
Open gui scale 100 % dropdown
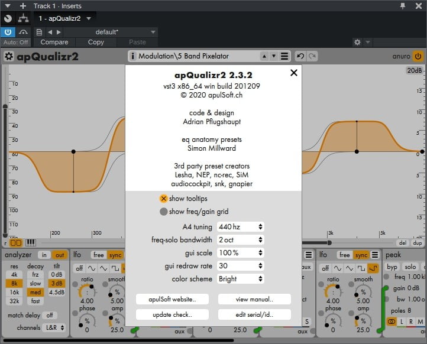pos(241,253)
